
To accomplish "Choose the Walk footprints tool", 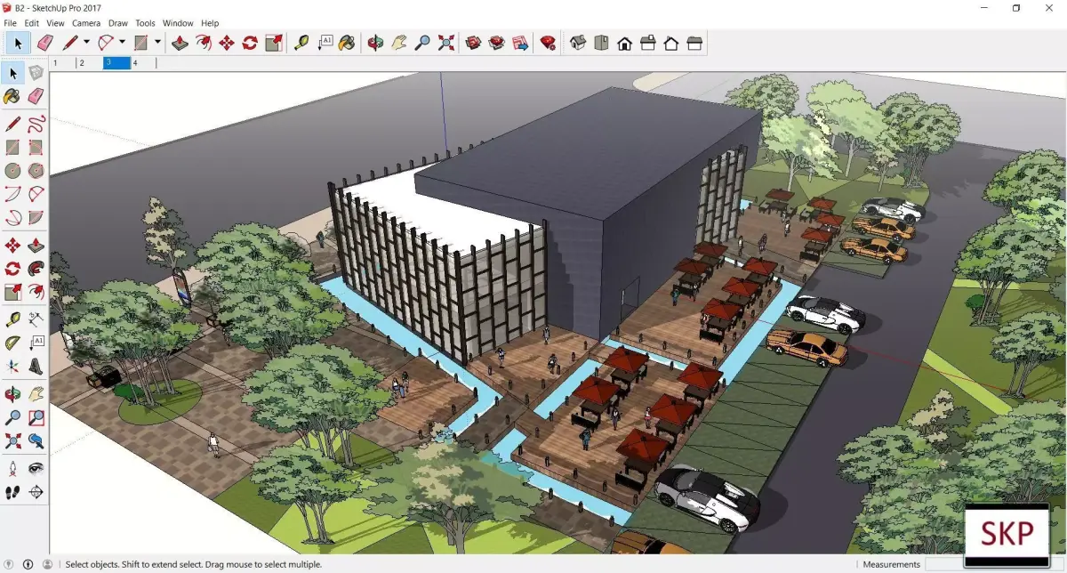I will click(x=12, y=491).
